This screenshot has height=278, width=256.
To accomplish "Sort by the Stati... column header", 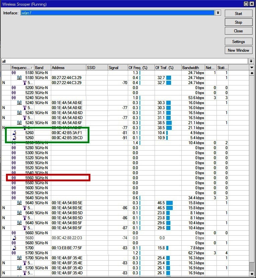I will click(223, 67).
